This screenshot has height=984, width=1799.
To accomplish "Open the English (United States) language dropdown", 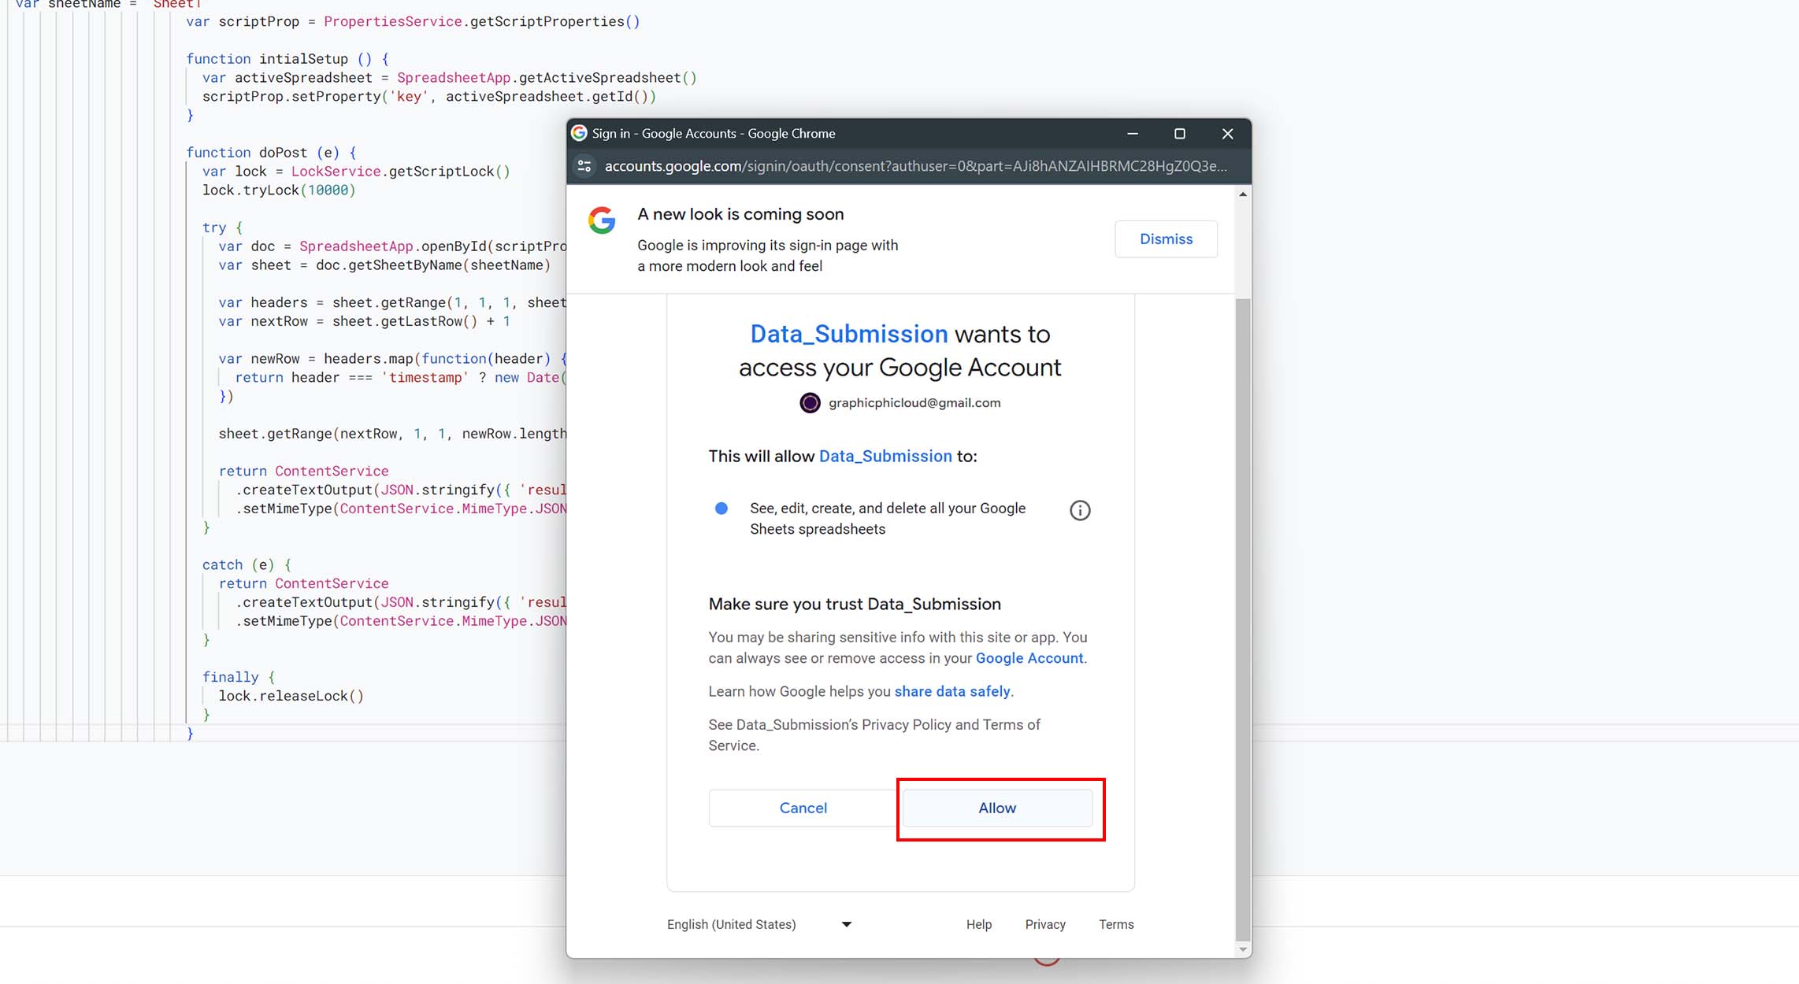I will [x=732, y=924].
